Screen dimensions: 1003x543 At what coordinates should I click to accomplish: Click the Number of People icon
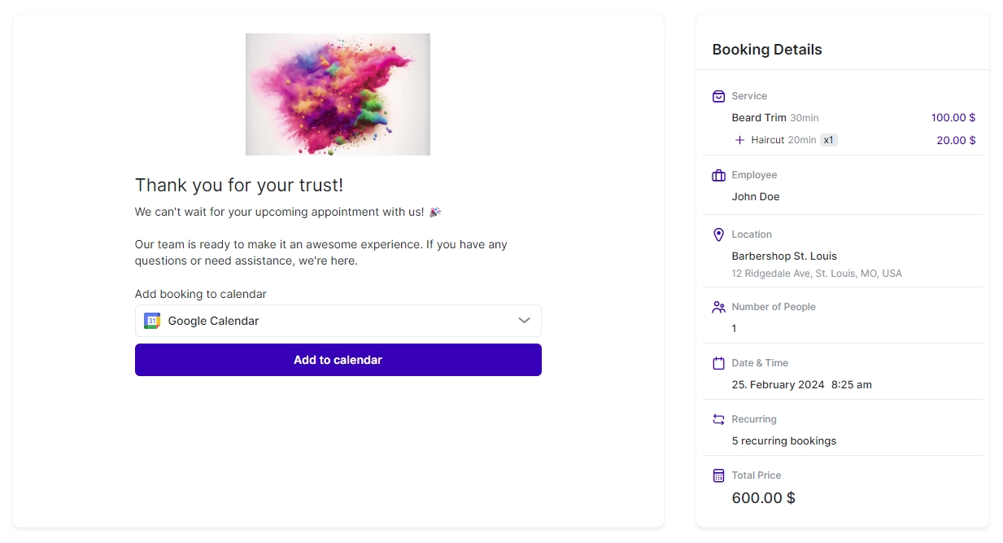click(x=718, y=307)
